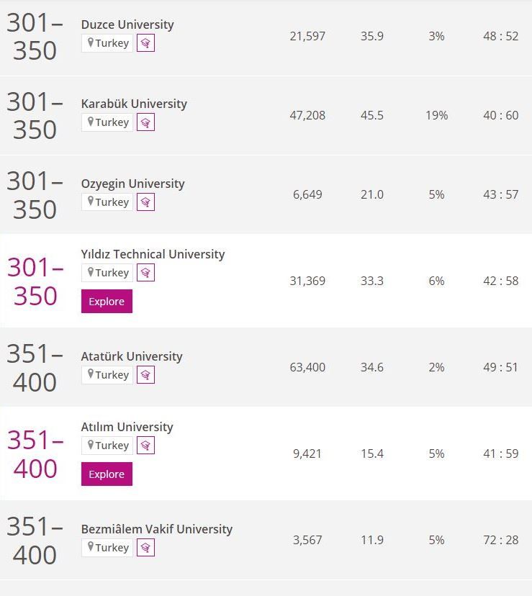Click the graduation cap icon for Atılım University

click(x=145, y=445)
